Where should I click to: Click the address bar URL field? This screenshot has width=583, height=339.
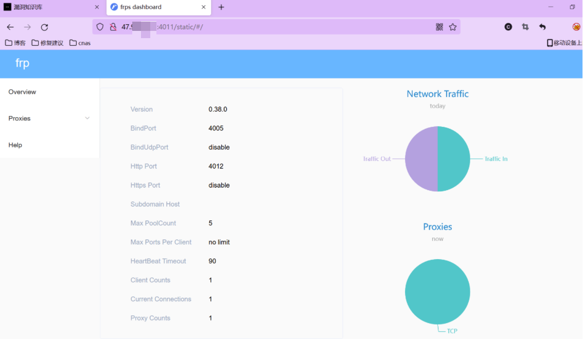click(275, 27)
